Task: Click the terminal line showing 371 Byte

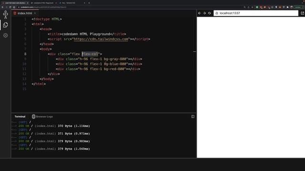Action: [51, 133]
